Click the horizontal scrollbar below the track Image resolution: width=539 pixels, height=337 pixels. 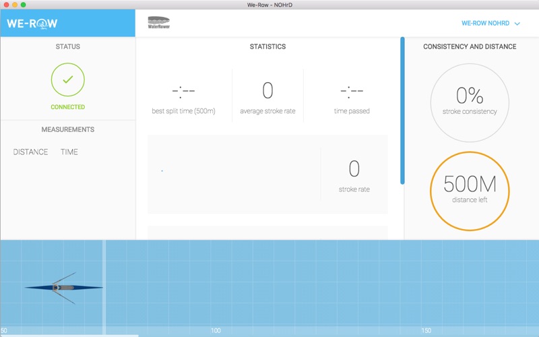tap(69, 336)
